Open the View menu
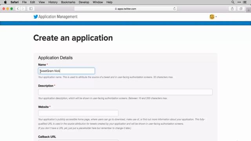The width and height of the screenshot is (251, 141). (42, 2)
